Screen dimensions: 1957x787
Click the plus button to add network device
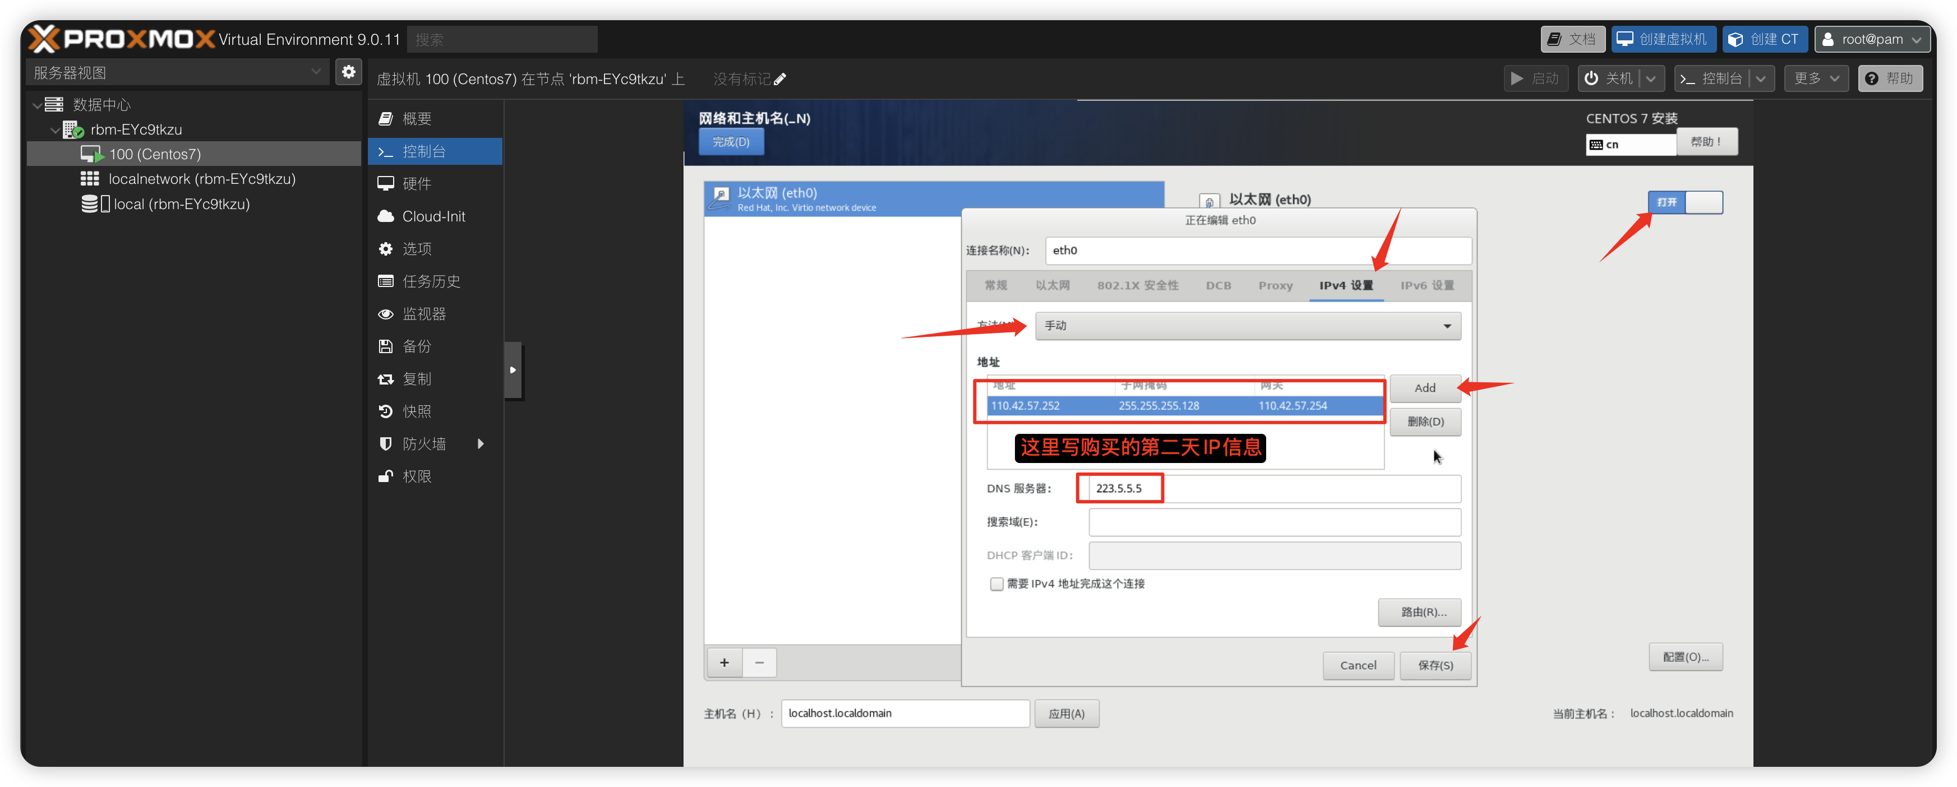(x=724, y=663)
